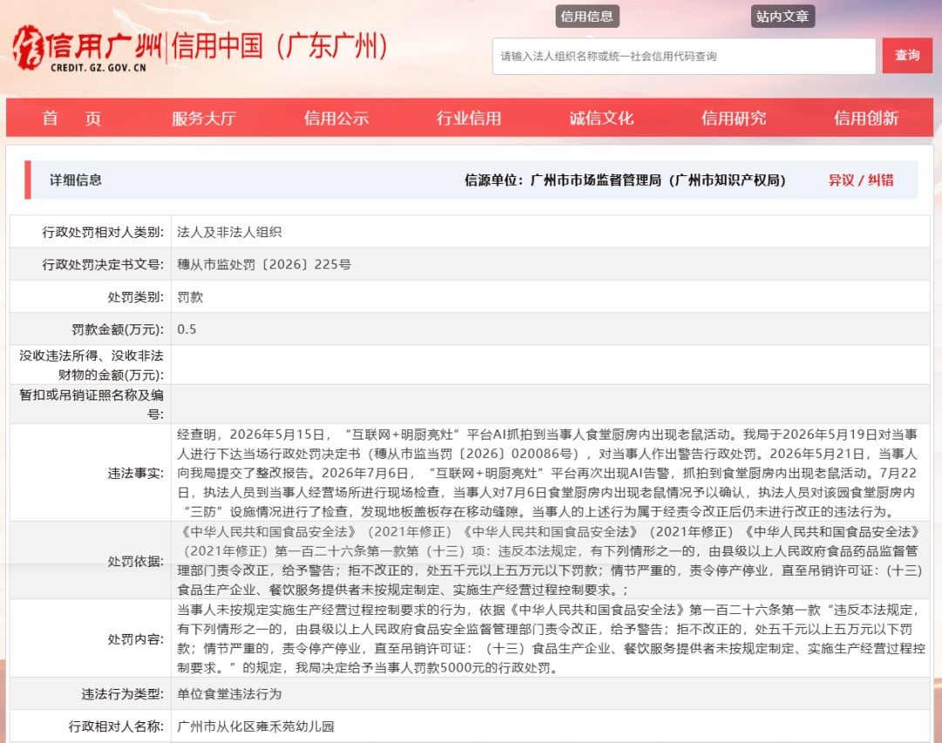The width and height of the screenshot is (942, 743).
Task: Focus the organization name search field
Action: click(684, 57)
